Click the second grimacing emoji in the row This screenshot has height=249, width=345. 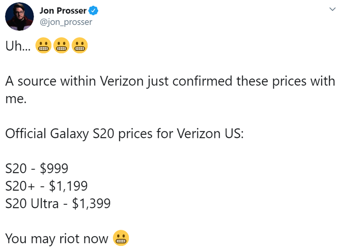point(61,45)
